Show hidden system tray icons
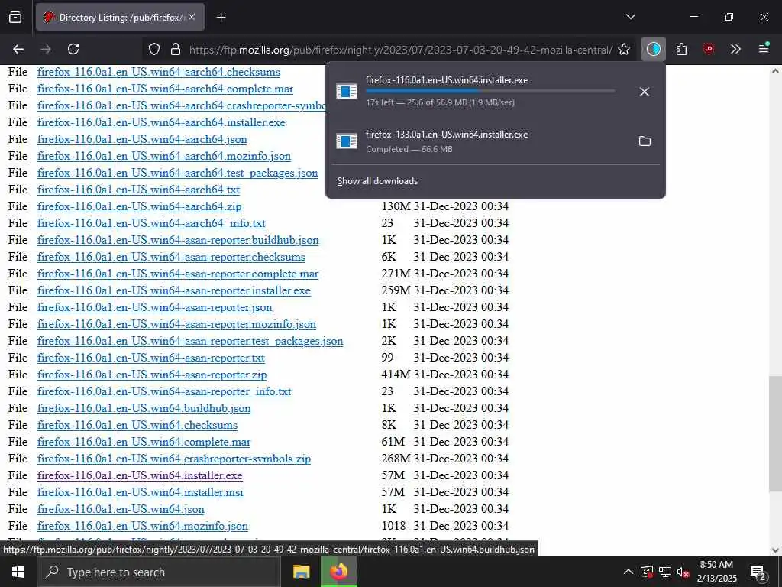The height and width of the screenshot is (587, 782). coord(629,572)
